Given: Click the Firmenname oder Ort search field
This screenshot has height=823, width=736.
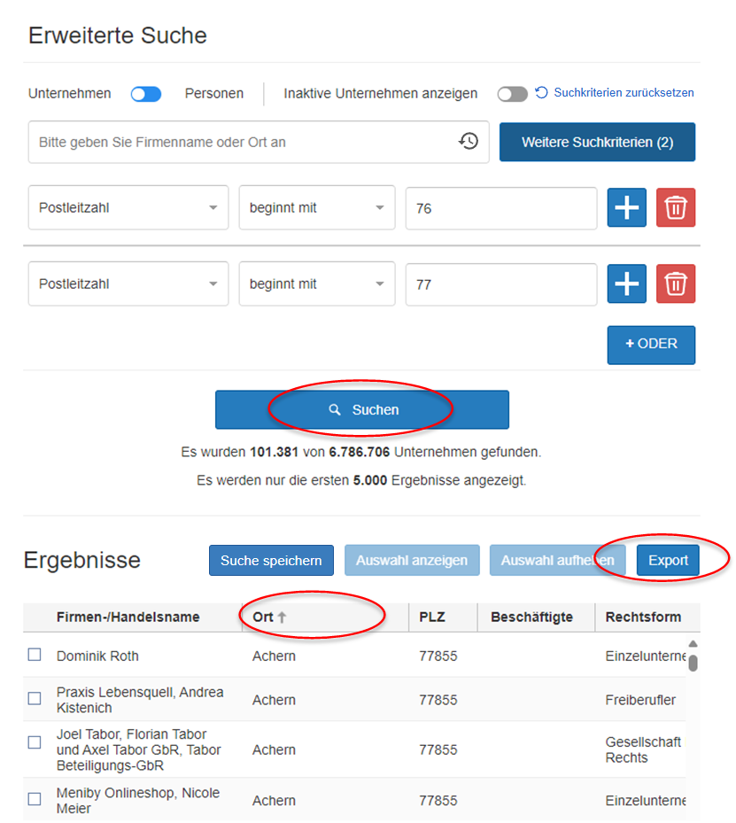Looking at the screenshot, I should [244, 142].
